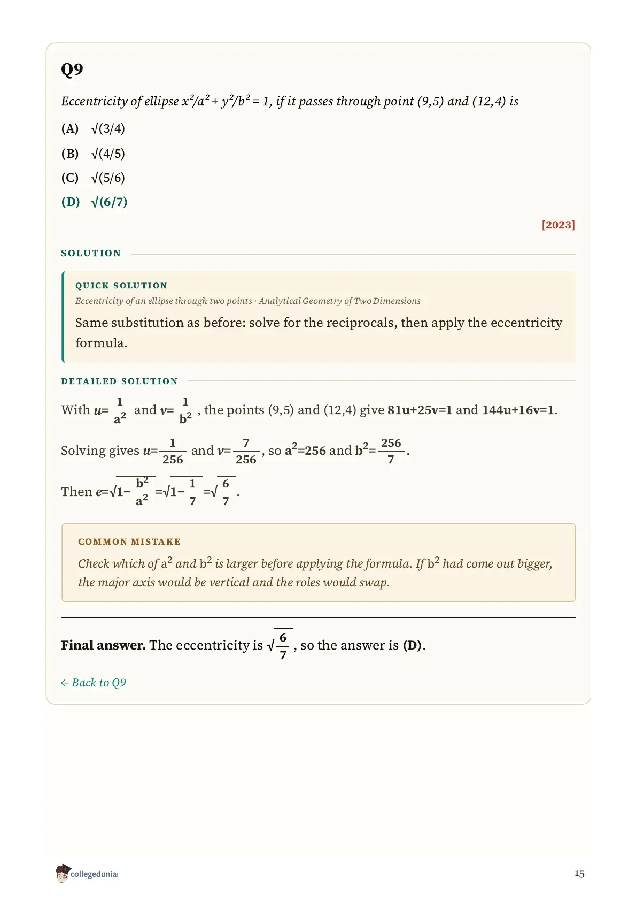Click the equation 144u+16v=1

pyautogui.click(x=518, y=410)
